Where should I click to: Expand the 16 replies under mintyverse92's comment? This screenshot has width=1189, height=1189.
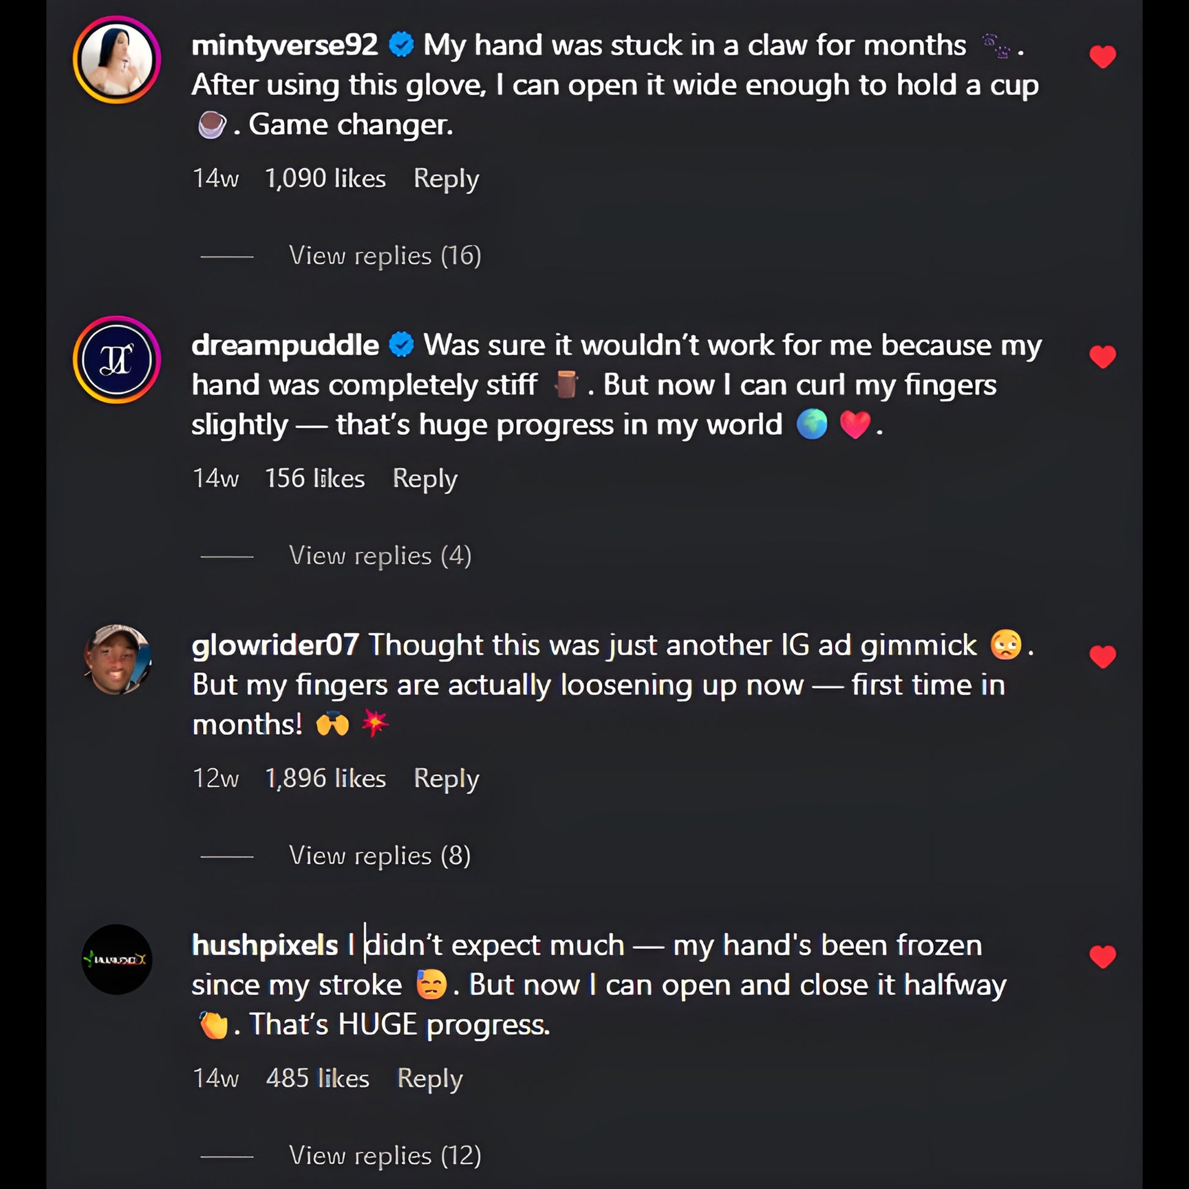coord(385,255)
